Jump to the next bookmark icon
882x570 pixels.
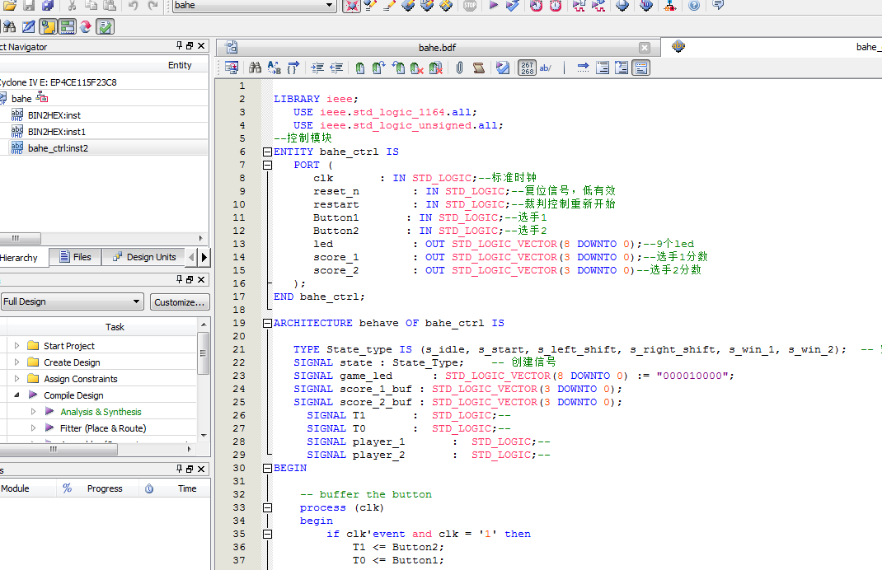pos(378,68)
